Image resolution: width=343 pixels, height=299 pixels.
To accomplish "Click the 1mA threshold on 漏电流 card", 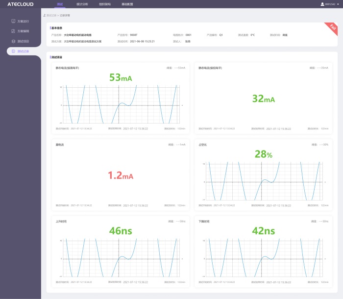I will coord(181,145).
